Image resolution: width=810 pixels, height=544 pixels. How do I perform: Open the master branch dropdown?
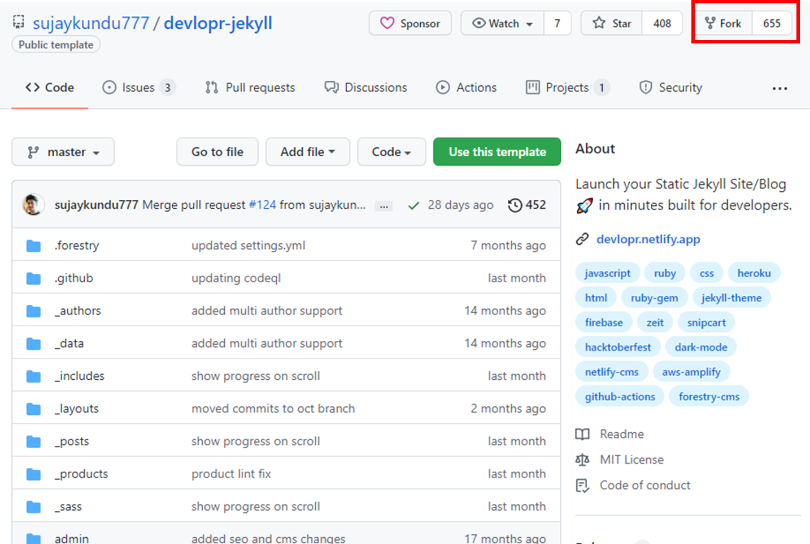63,152
